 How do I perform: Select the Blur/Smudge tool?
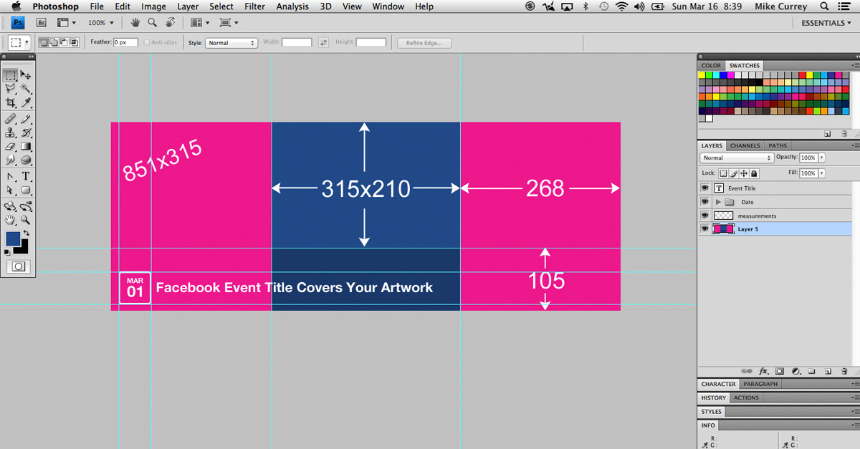pos(10,160)
